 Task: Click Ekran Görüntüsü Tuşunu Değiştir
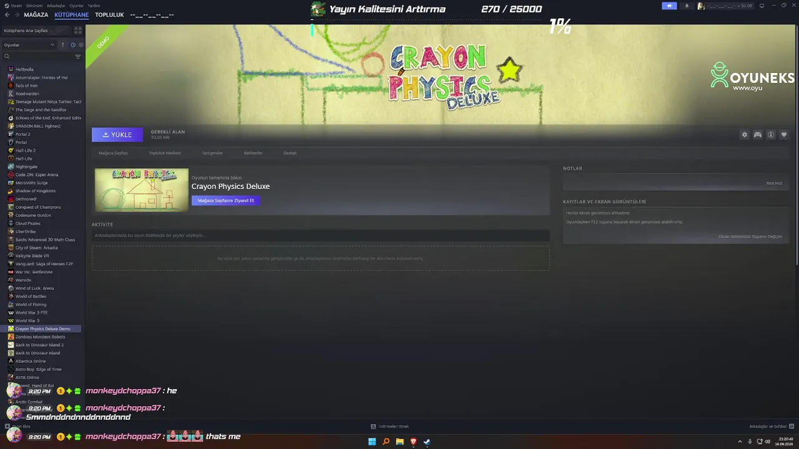click(x=750, y=236)
